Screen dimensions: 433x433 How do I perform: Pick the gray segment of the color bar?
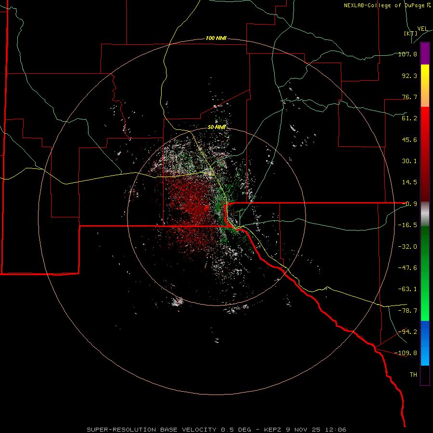point(425,214)
